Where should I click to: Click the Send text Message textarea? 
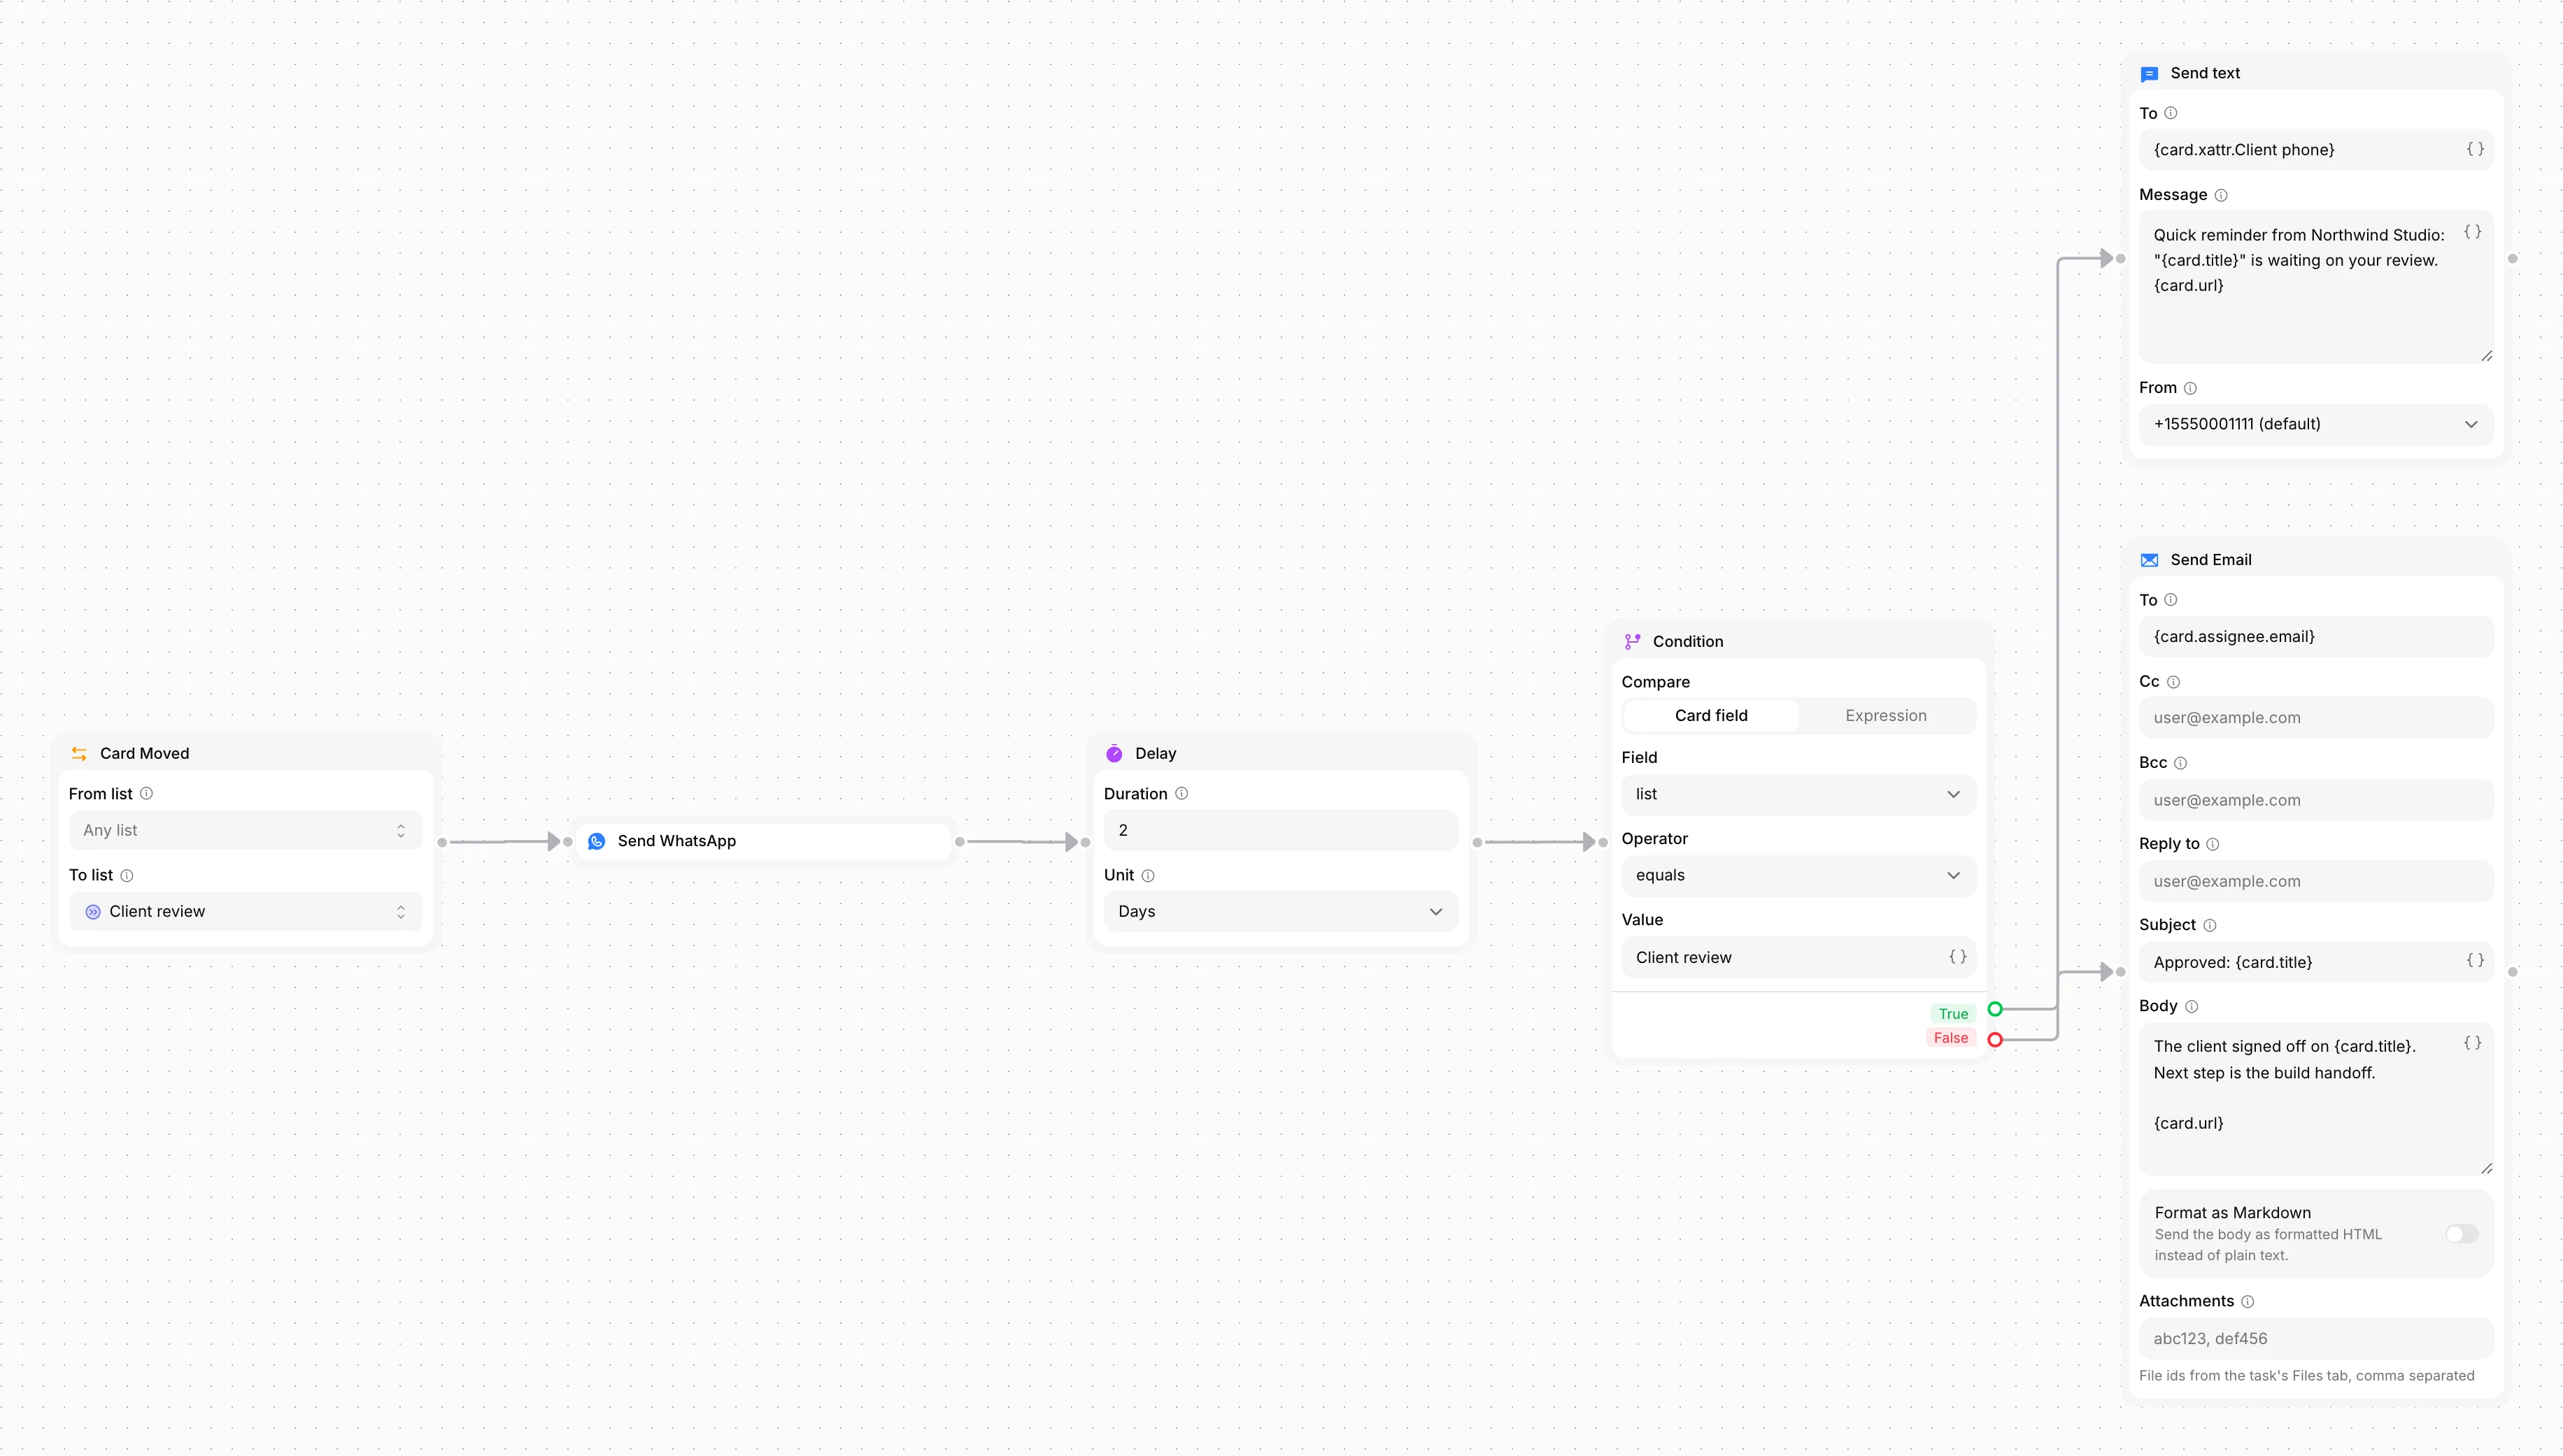[x=2315, y=287]
